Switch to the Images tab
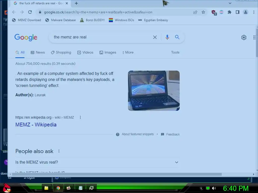This screenshot has height=193, width=258. [108, 52]
